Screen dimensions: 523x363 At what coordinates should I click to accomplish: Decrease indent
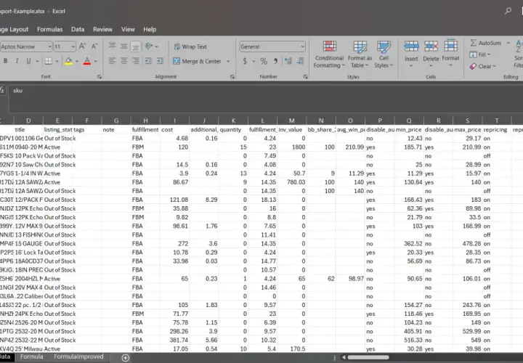pyautogui.click(x=149, y=61)
